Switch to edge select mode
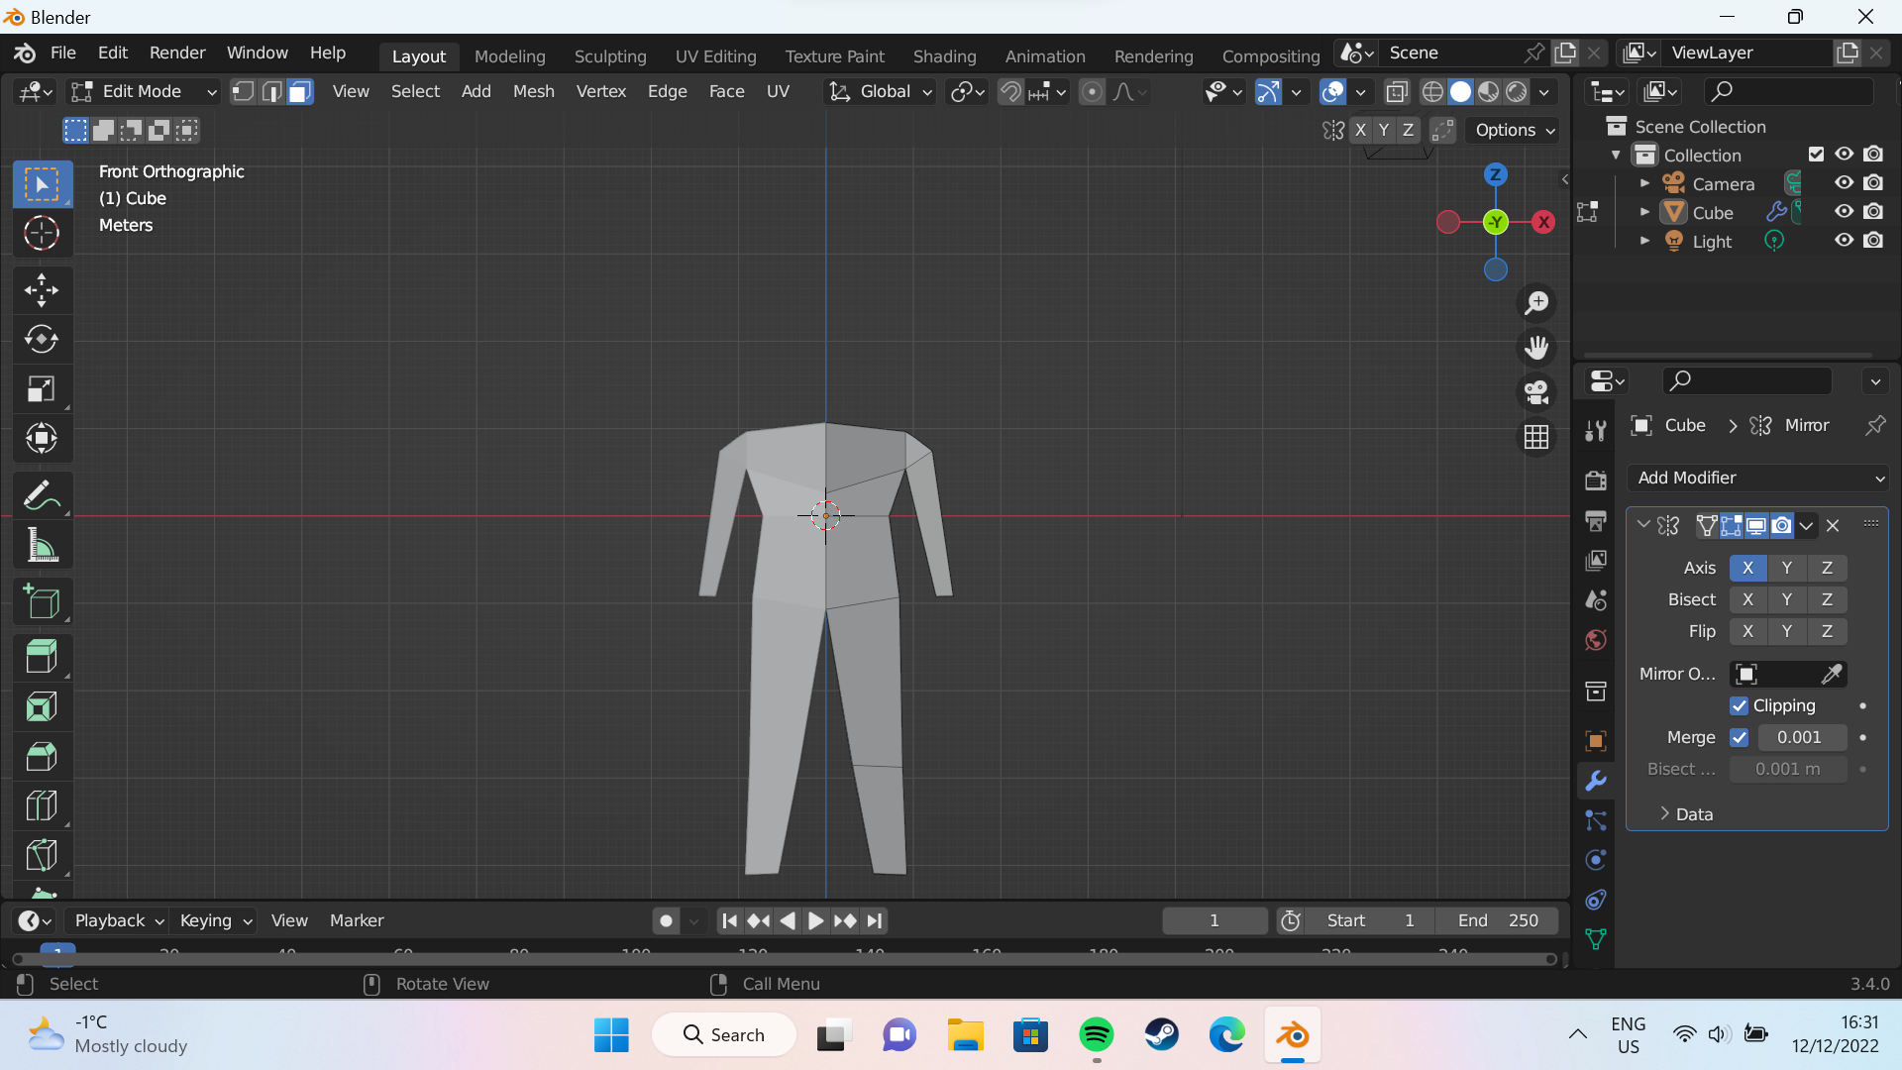 click(271, 92)
